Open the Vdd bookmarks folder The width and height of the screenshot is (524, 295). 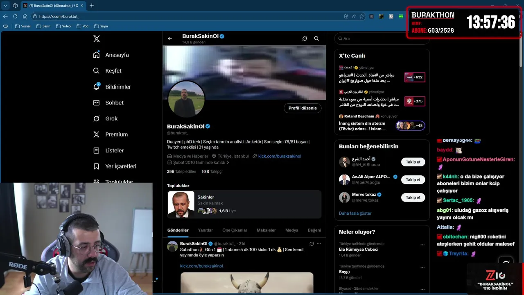82,26
